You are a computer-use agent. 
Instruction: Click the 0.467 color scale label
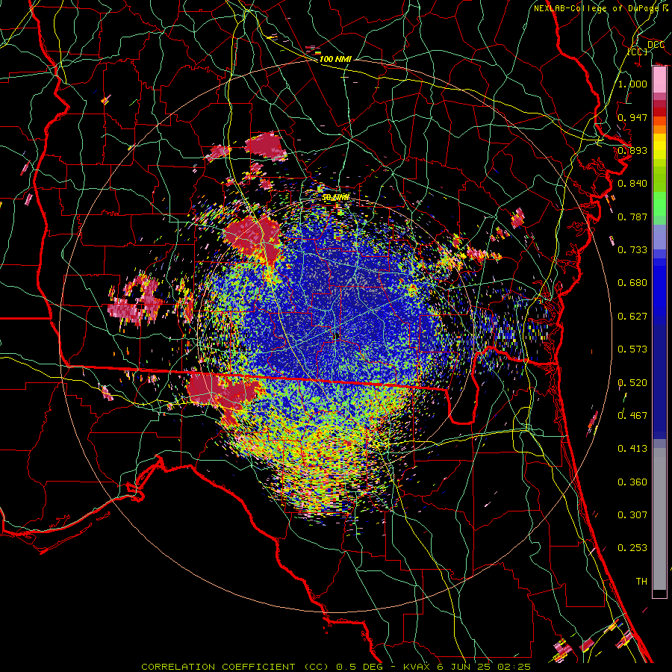pyautogui.click(x=632, y=415)
